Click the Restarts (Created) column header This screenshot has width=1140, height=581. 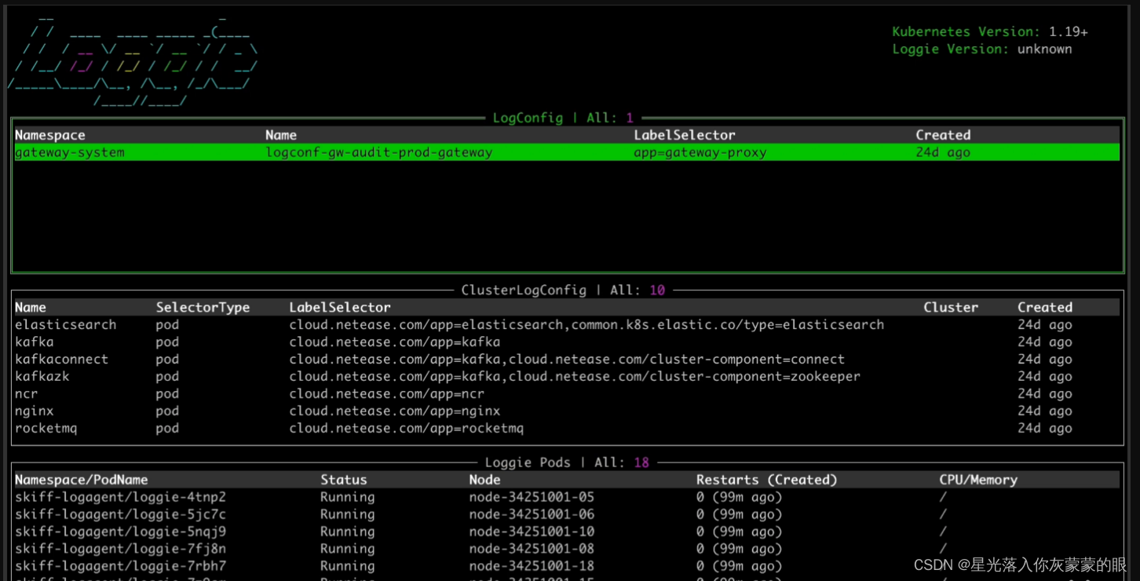767,480
